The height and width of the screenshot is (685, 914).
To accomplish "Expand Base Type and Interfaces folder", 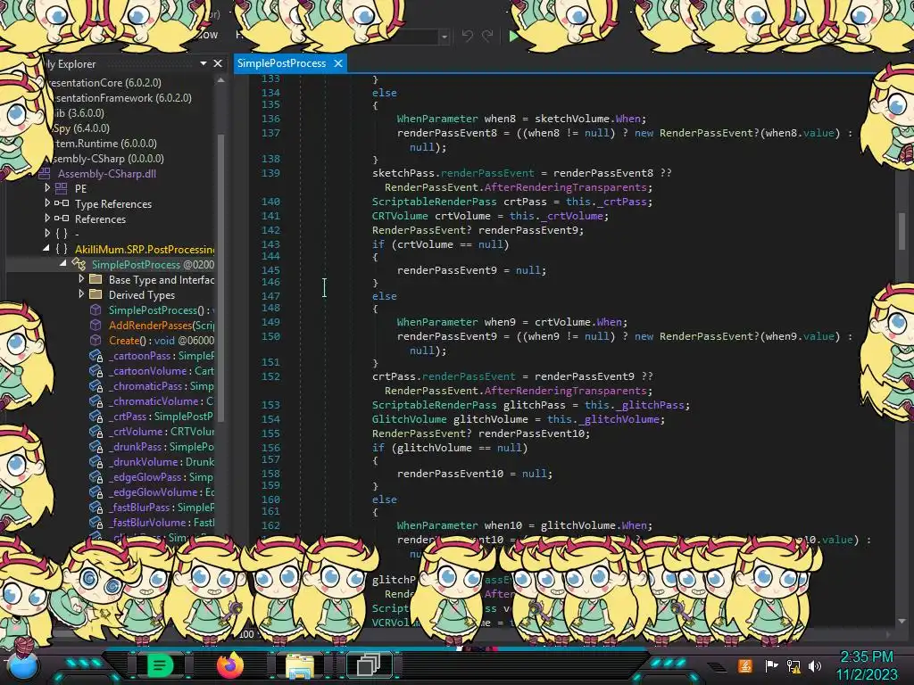I will [x=81, y=279].
